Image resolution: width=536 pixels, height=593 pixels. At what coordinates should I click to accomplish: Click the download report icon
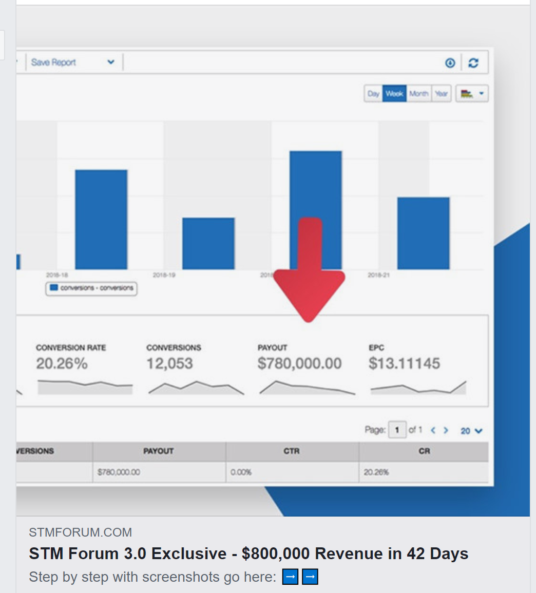coord(450,63)
